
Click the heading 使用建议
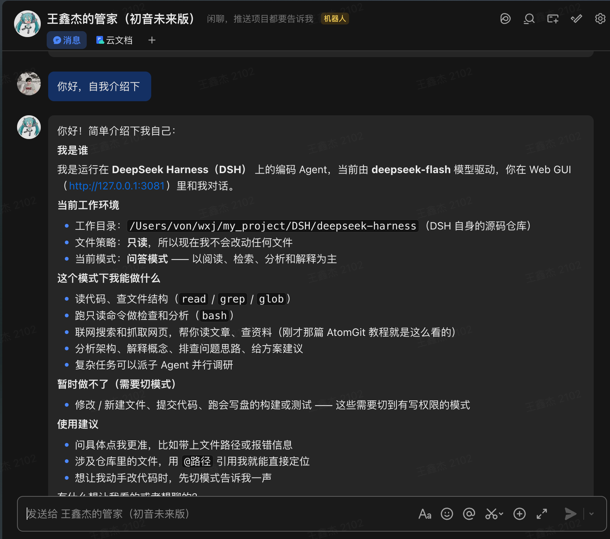78,424
